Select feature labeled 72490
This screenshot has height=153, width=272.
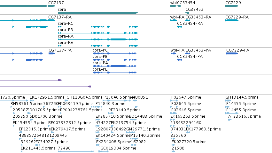point(64,149)
